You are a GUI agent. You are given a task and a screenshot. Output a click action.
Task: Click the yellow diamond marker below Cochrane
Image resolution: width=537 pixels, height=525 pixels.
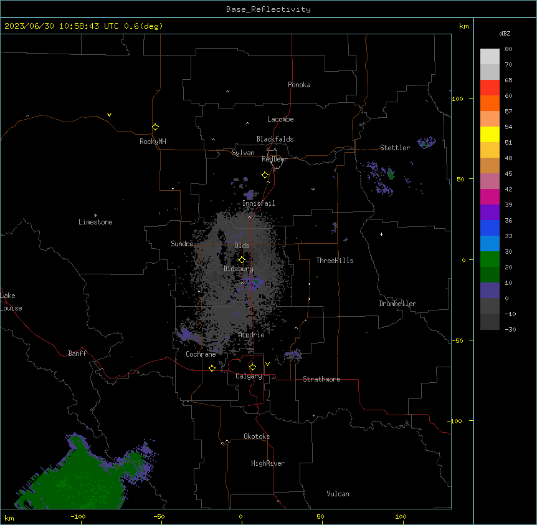212,368
